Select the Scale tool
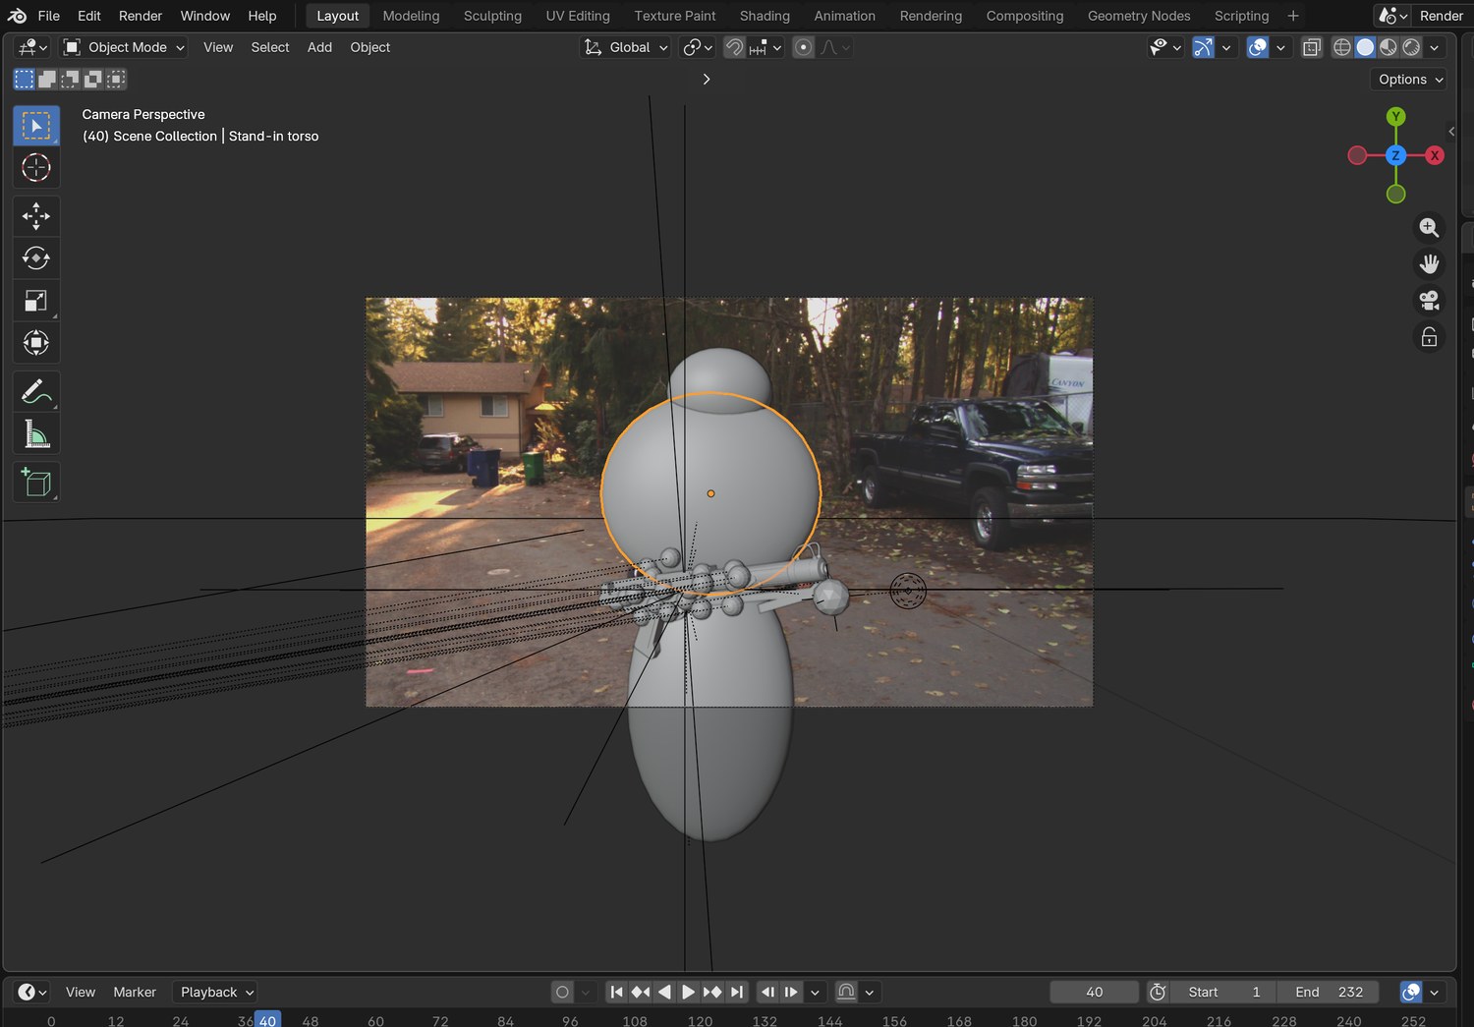Image resolution: width=1474 pixels, height=1027 pixels. [36, 301]
